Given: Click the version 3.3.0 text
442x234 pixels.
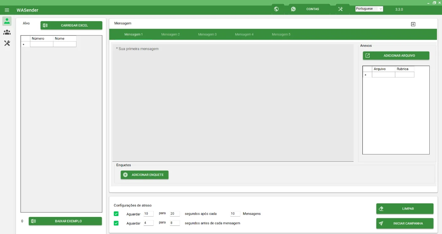Looking at the screenshot, I should coord(399,9).
